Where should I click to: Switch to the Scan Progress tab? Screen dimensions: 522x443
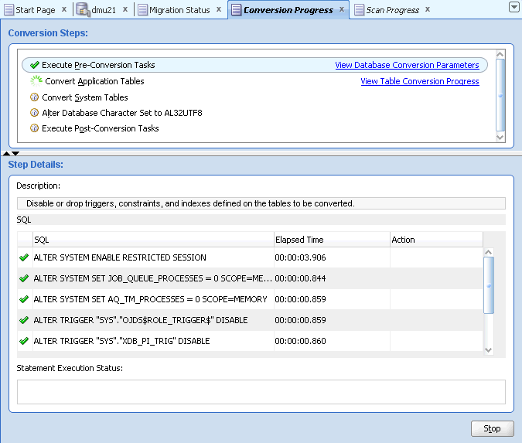pos(392,10)
